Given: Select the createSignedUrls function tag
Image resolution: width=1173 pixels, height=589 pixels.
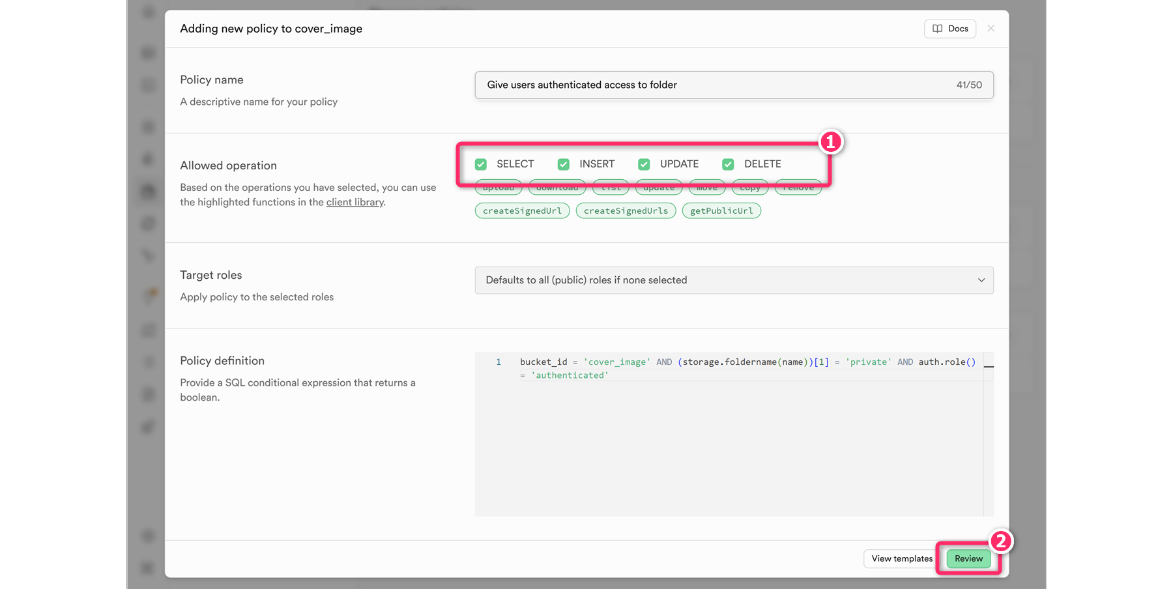Looking at the screenshot, I should [x=626, y=211].
